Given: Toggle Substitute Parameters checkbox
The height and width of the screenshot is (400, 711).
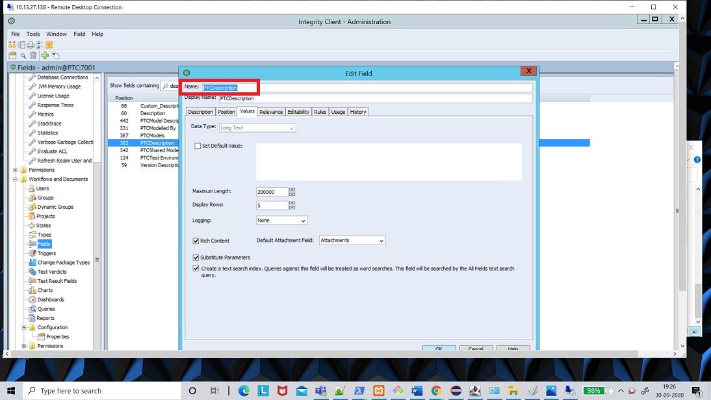Looking at the screenshot, I should [196, 258].
